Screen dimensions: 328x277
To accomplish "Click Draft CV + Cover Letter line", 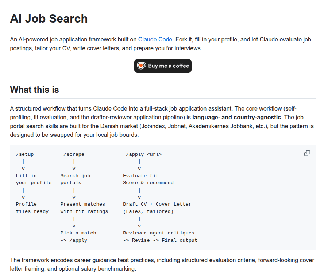I will [157, 204].
